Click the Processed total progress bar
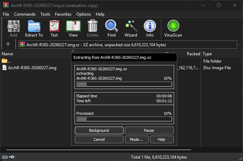Viewport: 243px width, 161px height. point(124,119)
